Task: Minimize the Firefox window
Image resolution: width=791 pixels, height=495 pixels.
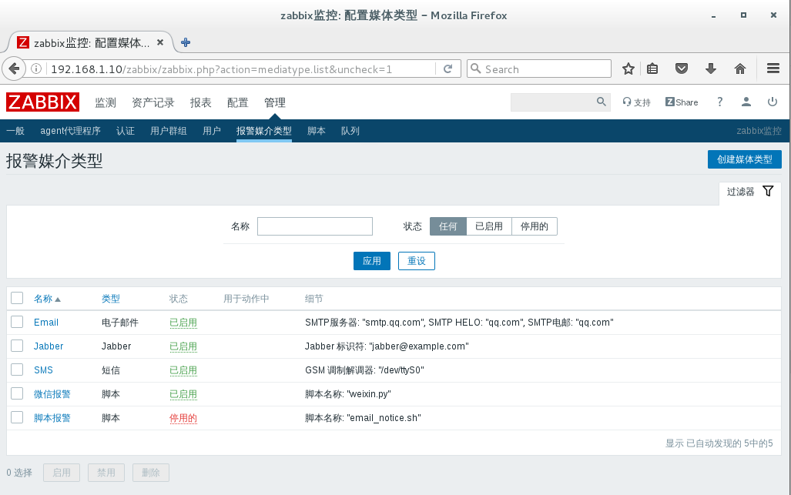Action: pos(713,16)
